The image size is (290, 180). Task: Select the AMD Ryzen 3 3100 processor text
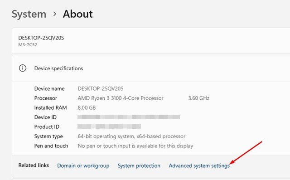[x=121, y=98]
